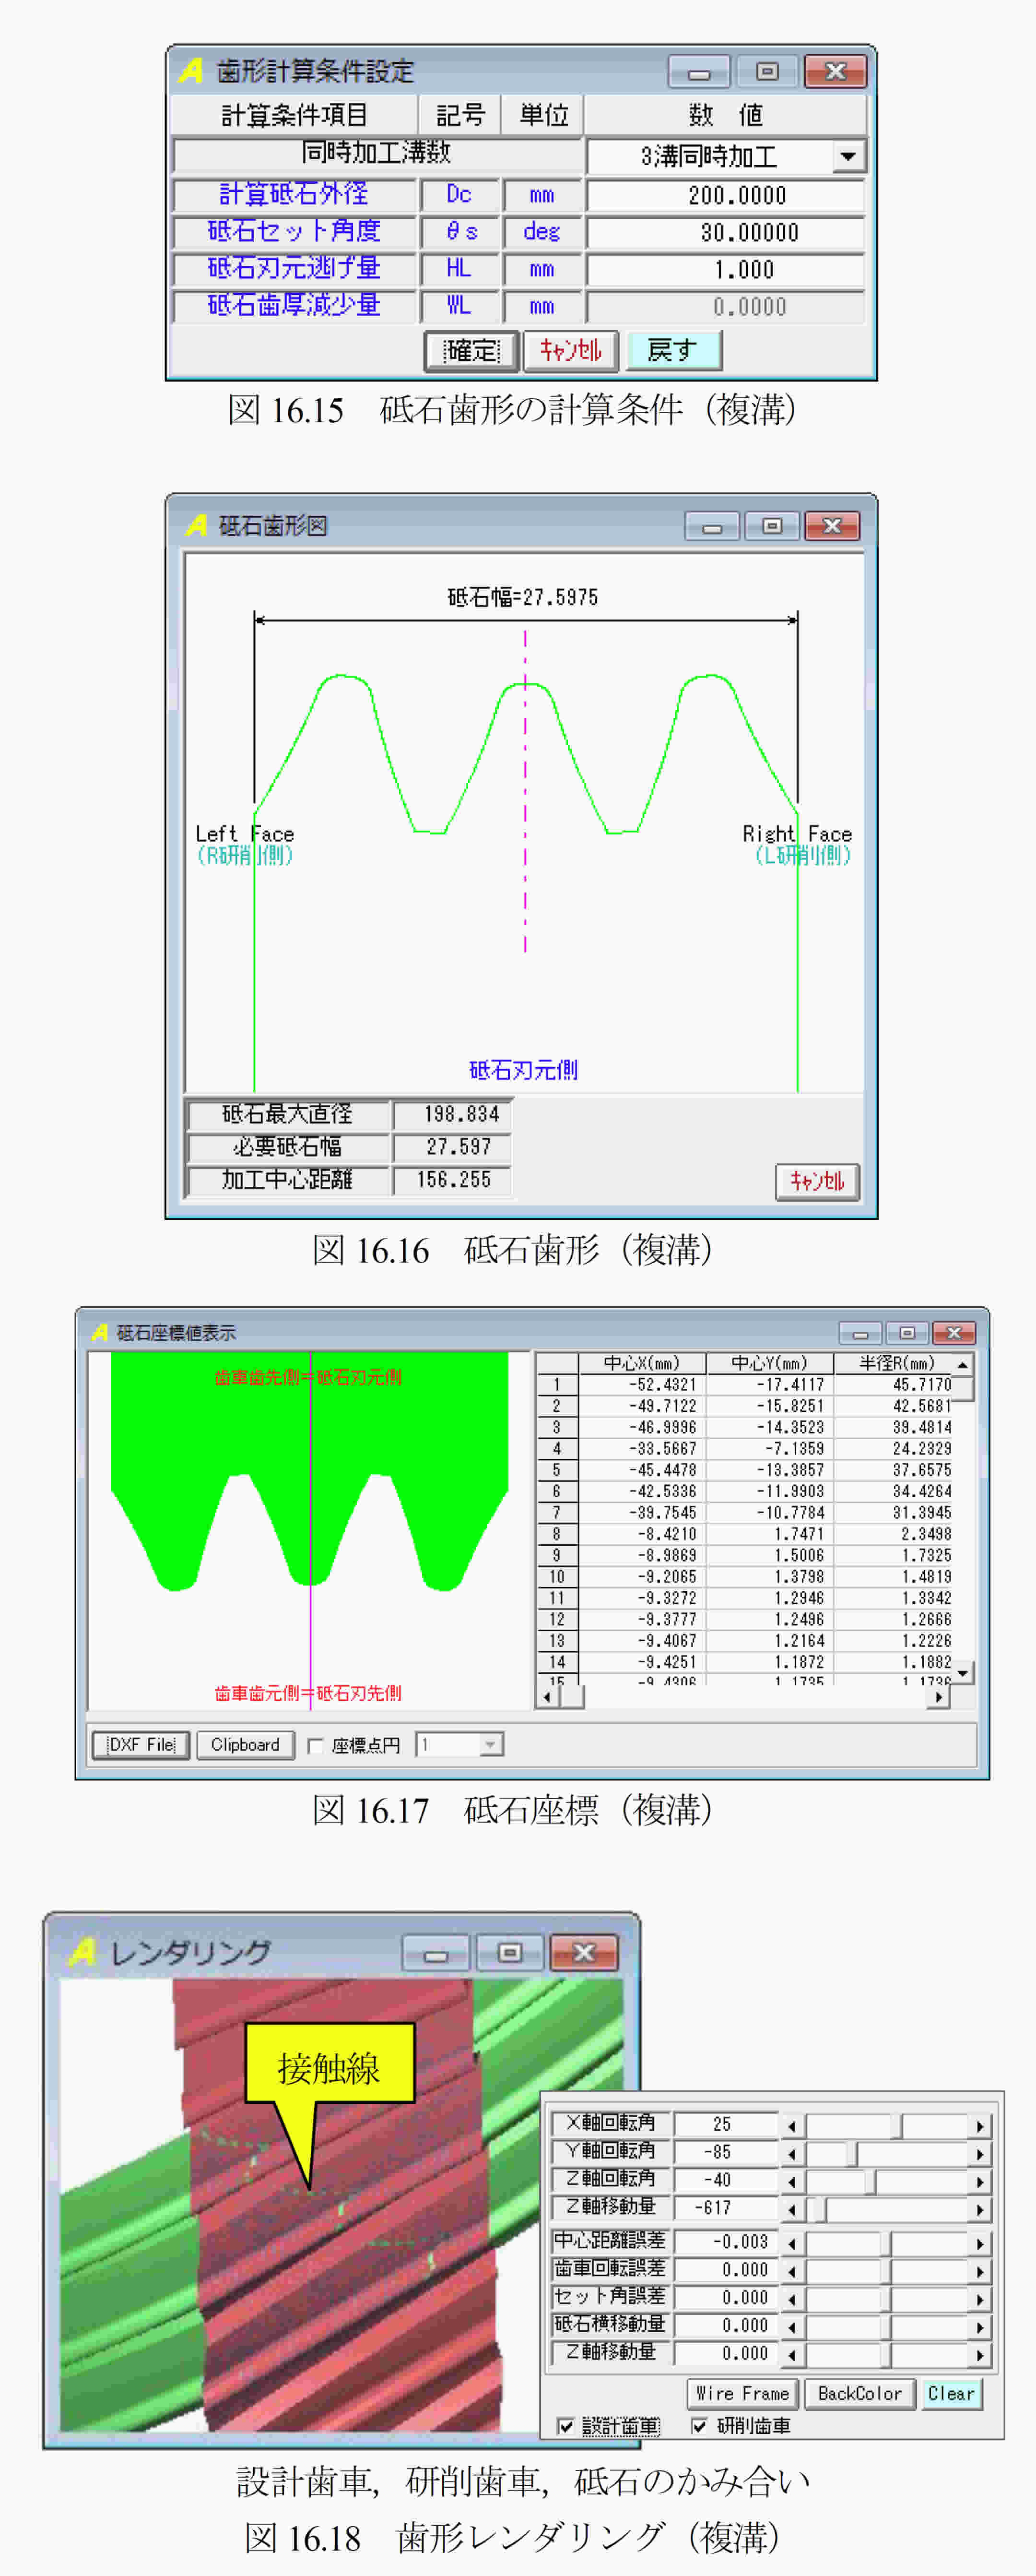
Task: Click cell 24.2329 in the coordinate table
Action: point(893,1449)
